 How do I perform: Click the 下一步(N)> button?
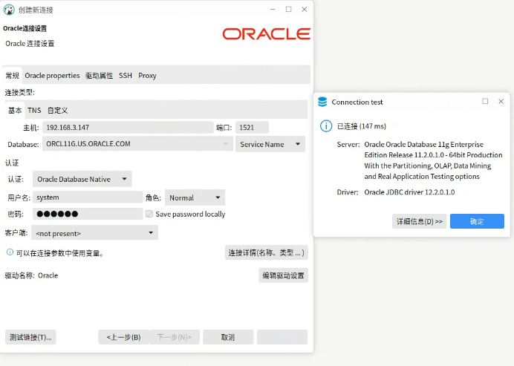point(175,337)
